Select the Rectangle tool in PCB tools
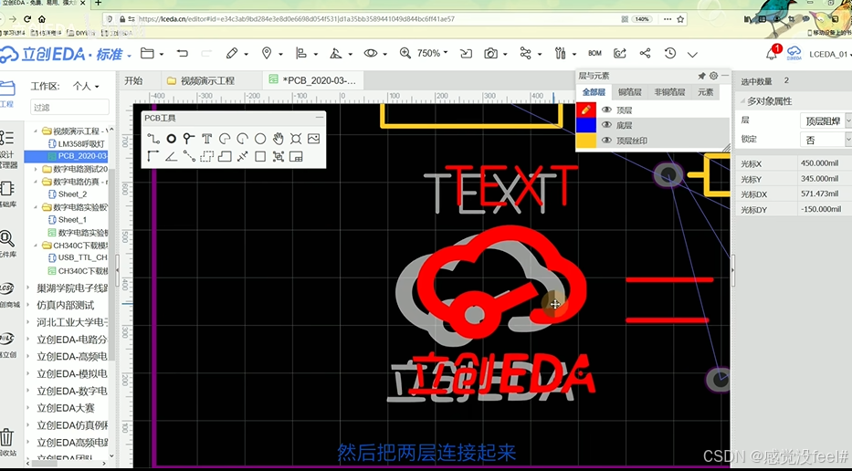The height and width of the screenshot is (471, 852). pyautogui.click(x=260, y=157)
